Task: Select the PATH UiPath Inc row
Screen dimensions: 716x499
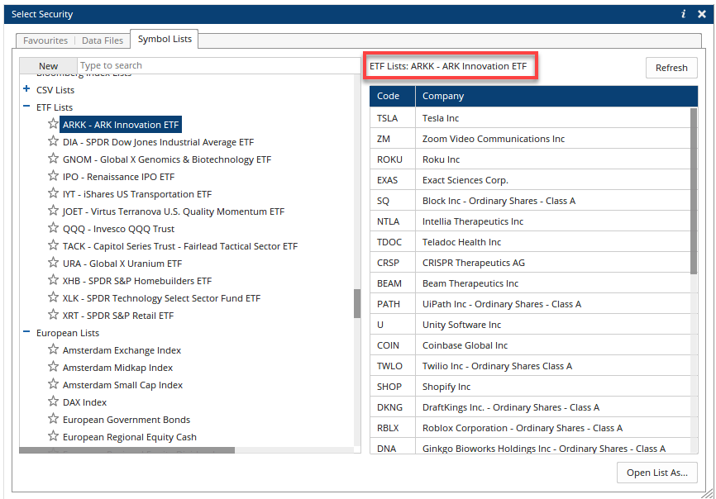Action: tap(530, 304)
